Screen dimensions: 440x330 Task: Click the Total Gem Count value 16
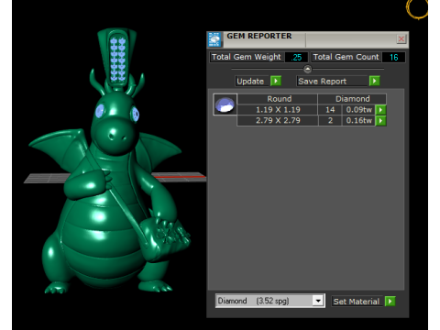(x=393, y=58)
